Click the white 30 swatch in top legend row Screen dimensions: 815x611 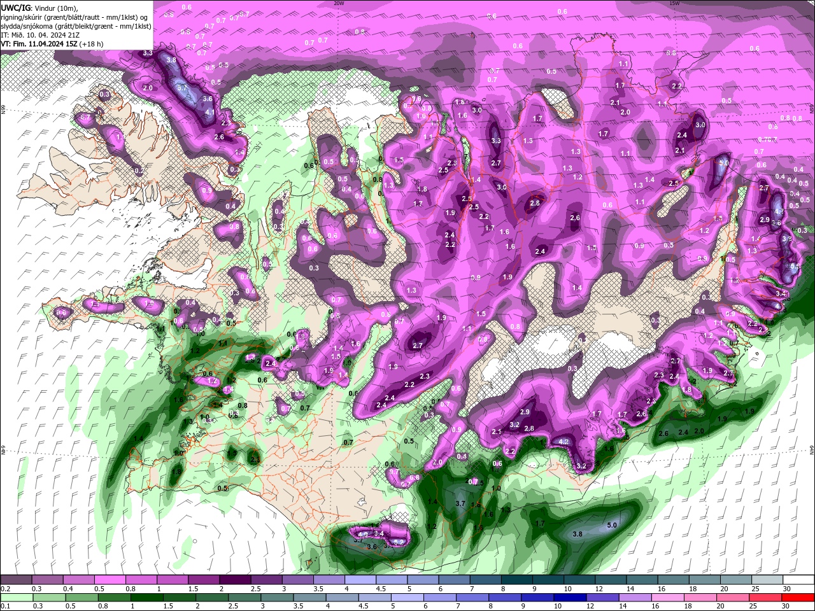click(x=798, y=580)
